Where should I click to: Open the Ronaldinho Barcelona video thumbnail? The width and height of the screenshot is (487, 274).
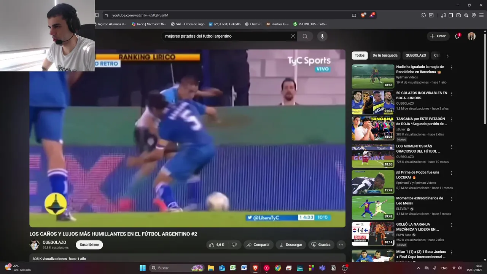click(373, 76)
